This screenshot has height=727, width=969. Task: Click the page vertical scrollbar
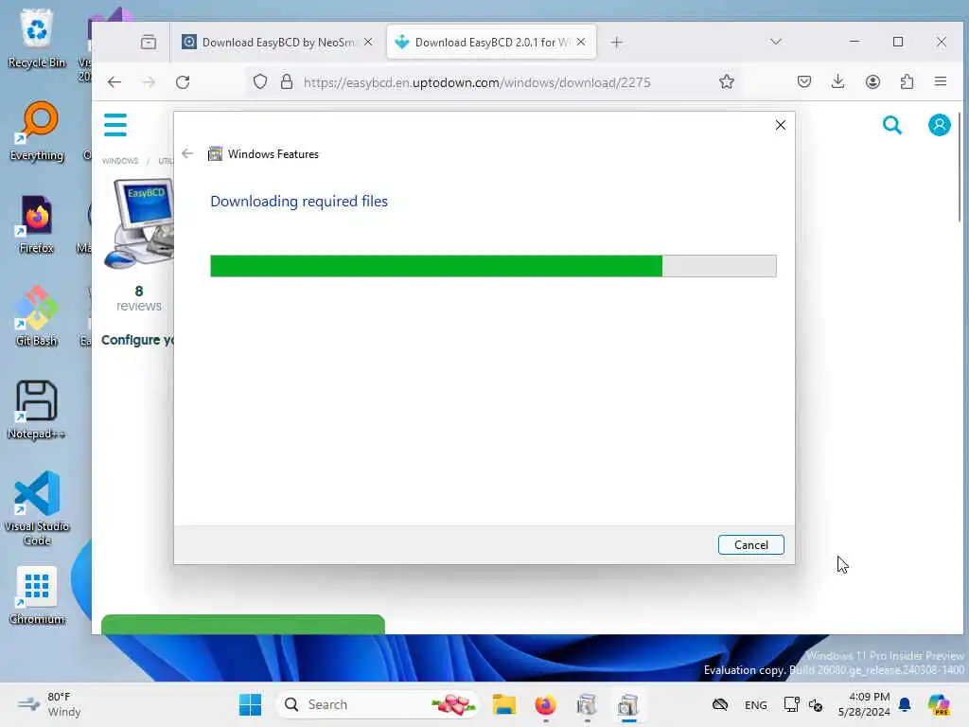click(960, 167)
